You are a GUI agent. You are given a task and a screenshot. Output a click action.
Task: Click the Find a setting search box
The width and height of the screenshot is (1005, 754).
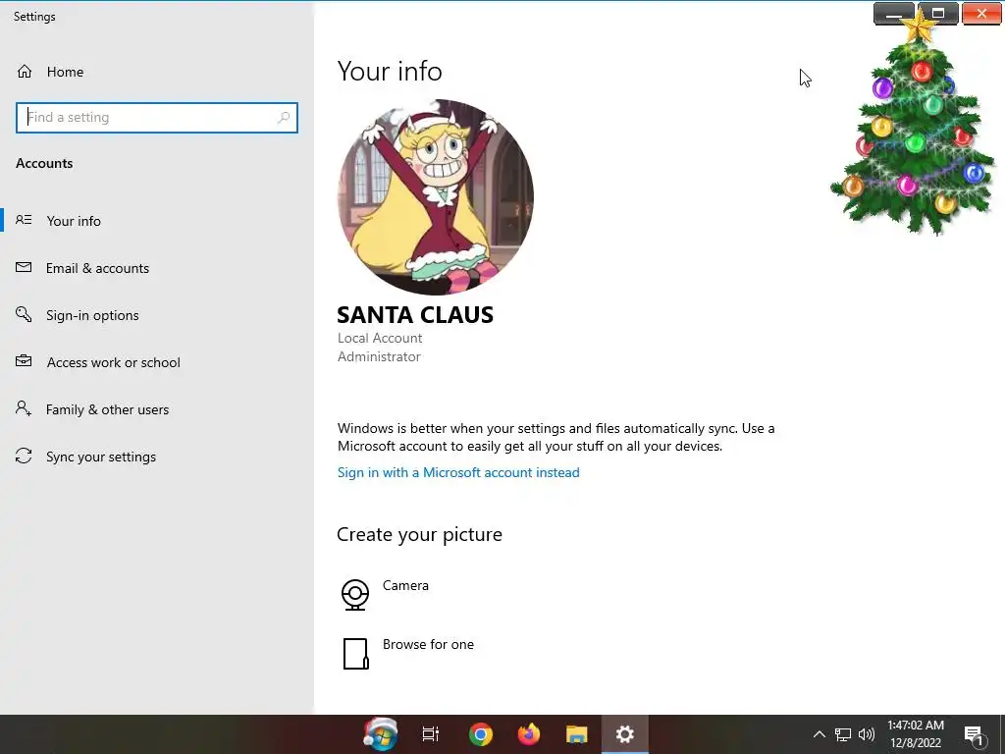[x=156, y=118]
